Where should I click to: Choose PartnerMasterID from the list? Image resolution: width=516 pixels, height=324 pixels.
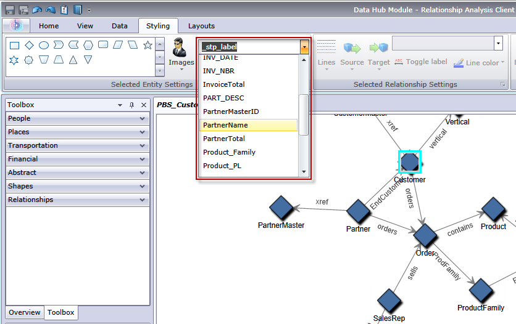(x=248, y=111)
